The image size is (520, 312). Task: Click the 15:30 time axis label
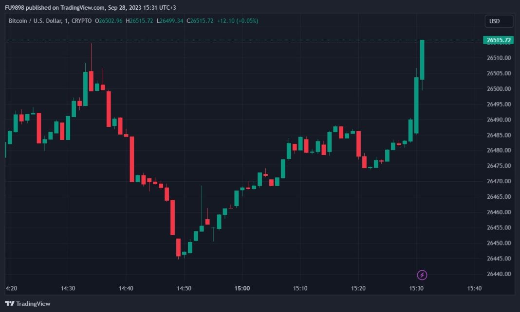416,289
